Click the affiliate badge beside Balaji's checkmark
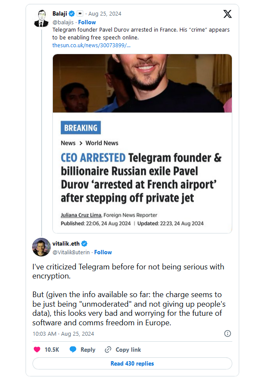 click(80, 14)
